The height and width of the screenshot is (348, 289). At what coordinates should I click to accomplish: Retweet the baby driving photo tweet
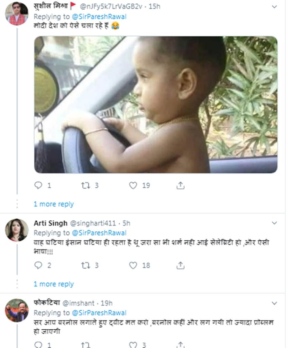[85, 185]
